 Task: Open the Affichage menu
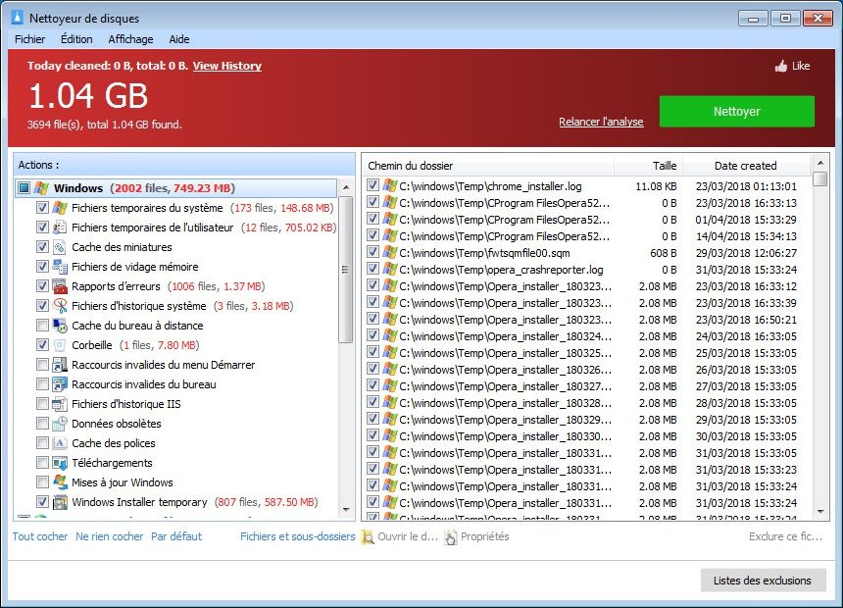[130, 39]
